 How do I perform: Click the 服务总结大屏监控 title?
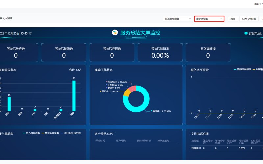tap(140, 32)
